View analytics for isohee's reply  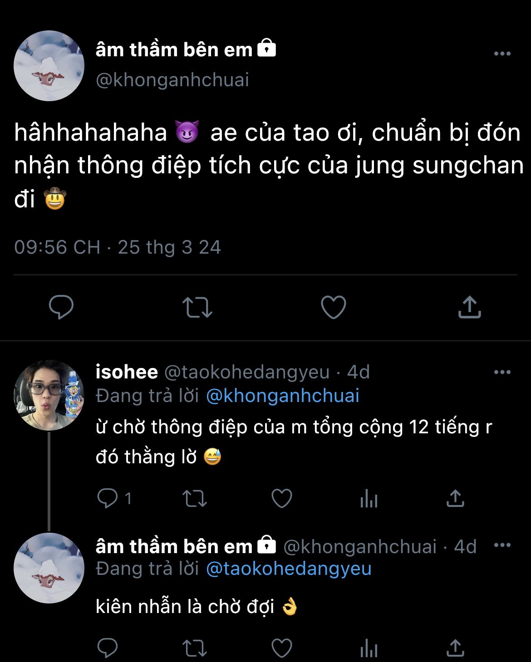point(369,499)
